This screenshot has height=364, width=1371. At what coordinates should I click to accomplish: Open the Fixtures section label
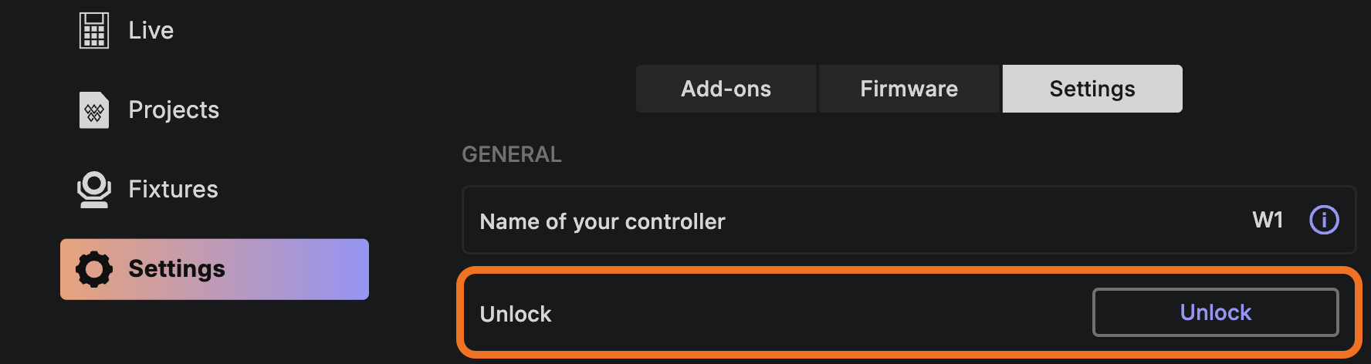click(x=173, y=190)
